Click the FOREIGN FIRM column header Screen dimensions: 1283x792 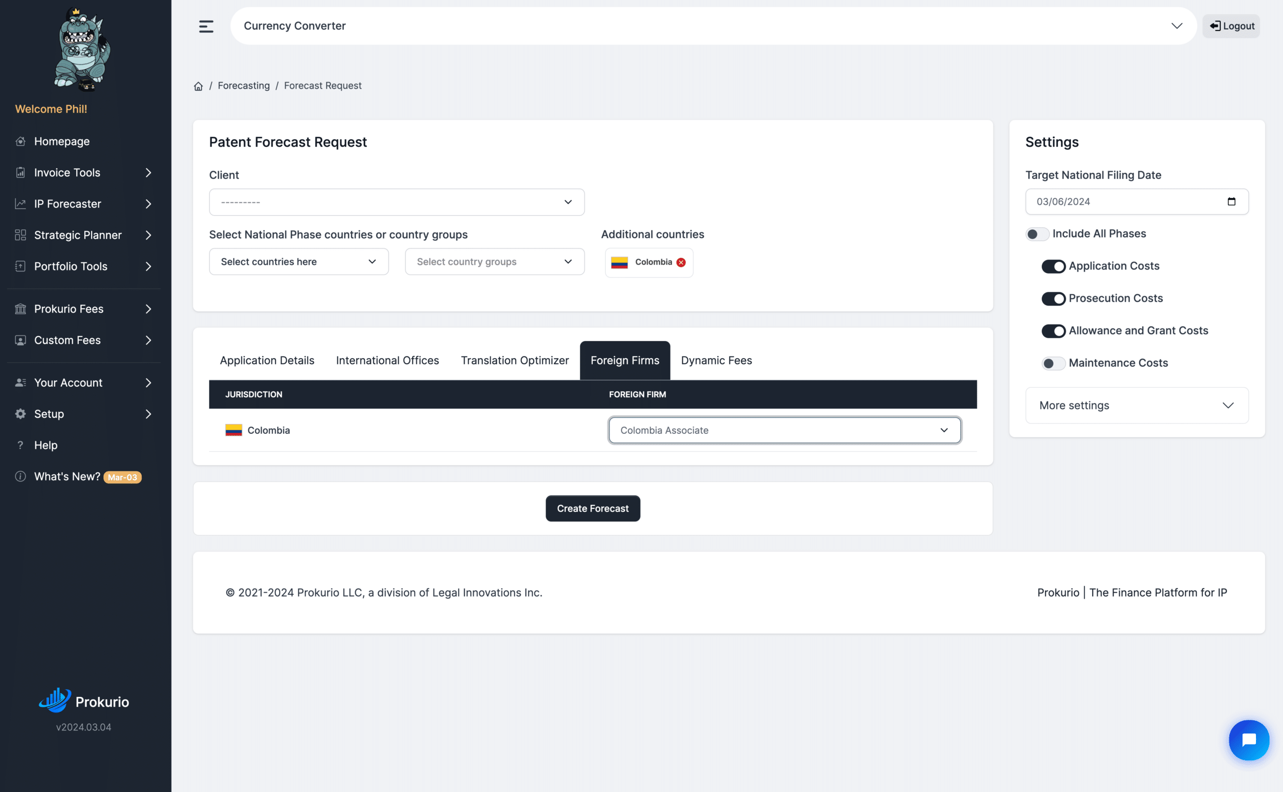pyautogui.click(x=637, y=394)
